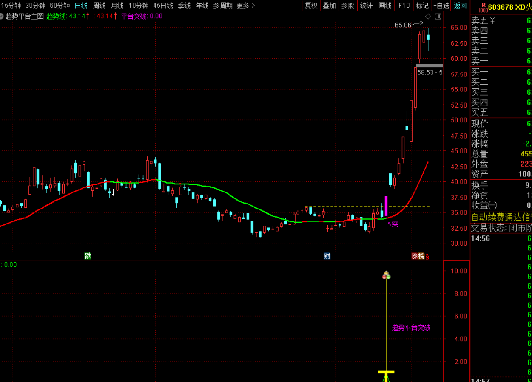Image resolution: width=532 pixels, height=382 pixels.
Task: Open the 45日线 period tab
Action: click(163, 6)
